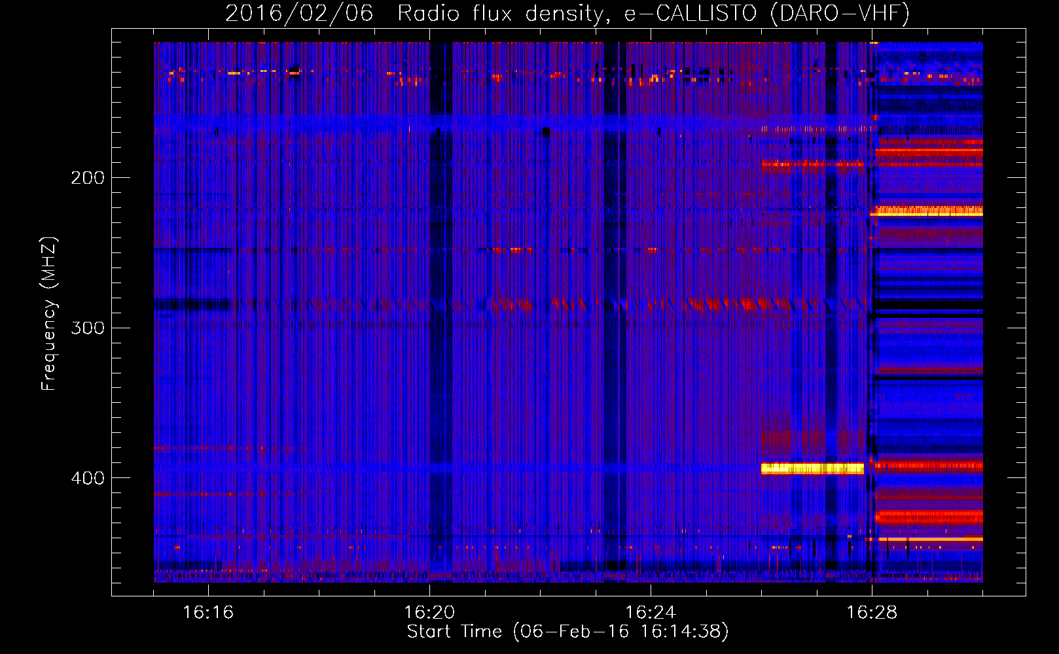Image resolution: width=1059 pixels, height=654 pixels.
Task: Click the plot title 'Radio flux density, e-CALLISTO (DARO-VHF)'
Action: tap(653, 13)
